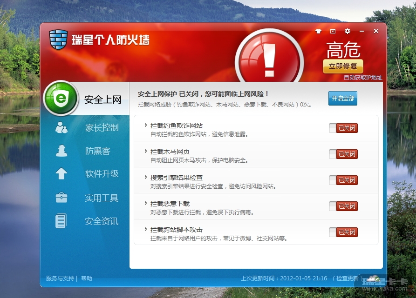416x298 pixels.
Task: Toggle 拦截跨站脚本攻击 switch on
Action: (343, 232)
